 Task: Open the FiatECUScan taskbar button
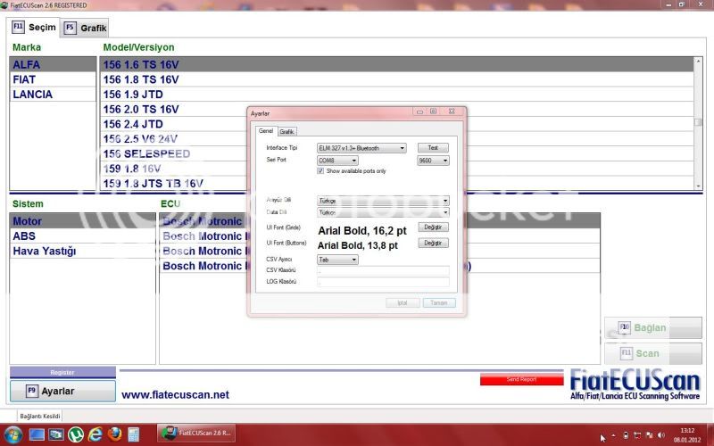pos(196,434)
